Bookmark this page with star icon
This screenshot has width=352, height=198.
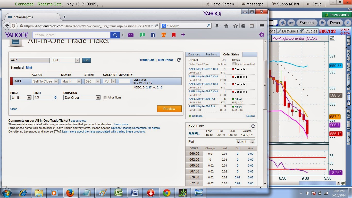[x=235, y=26]
